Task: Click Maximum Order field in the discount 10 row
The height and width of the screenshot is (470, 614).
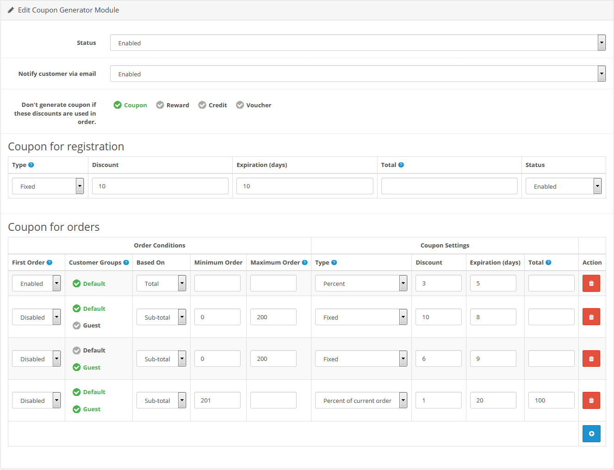Action: coord(273,317)
